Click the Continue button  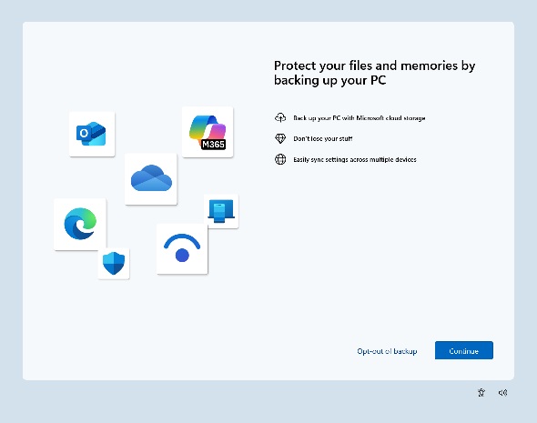point(464,350)
